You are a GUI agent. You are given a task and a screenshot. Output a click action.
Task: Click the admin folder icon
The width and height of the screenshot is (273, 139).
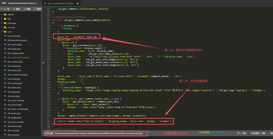click(x=5, y=14)
